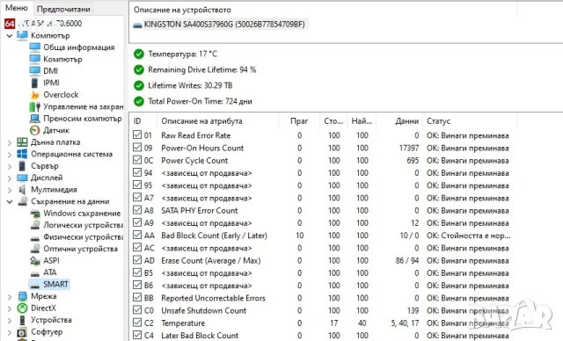This screenshot has height=341, width=563.
Task: Open the Overclock flame icon
Action: (35, 95)
